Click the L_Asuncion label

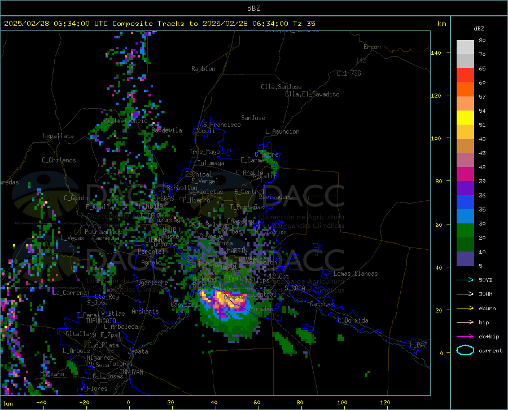pos(282,131)
